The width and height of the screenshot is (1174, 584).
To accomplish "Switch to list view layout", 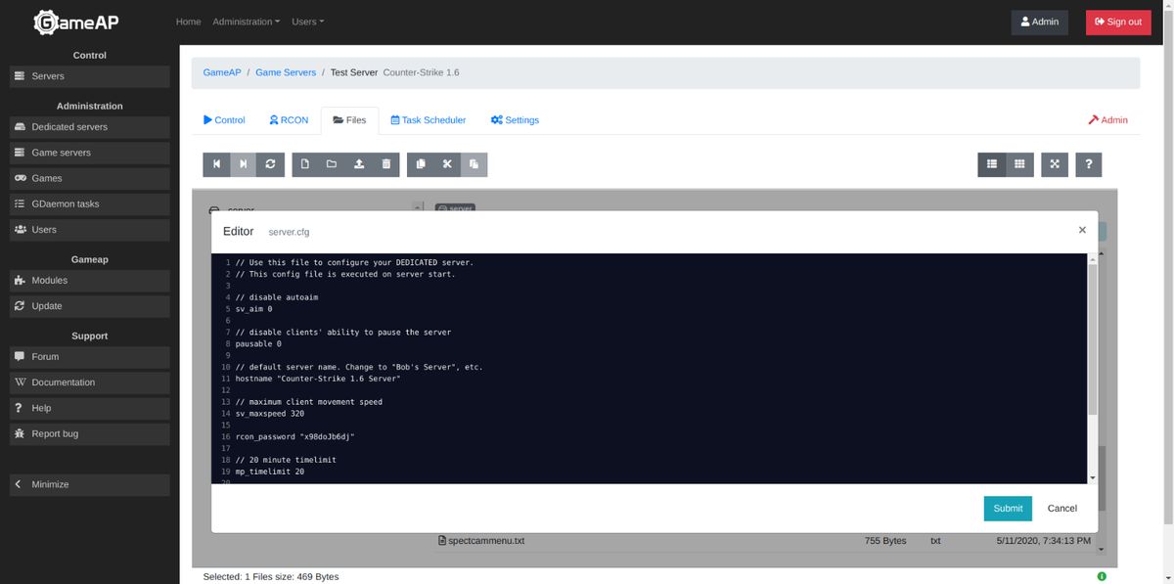I will 992,164.
